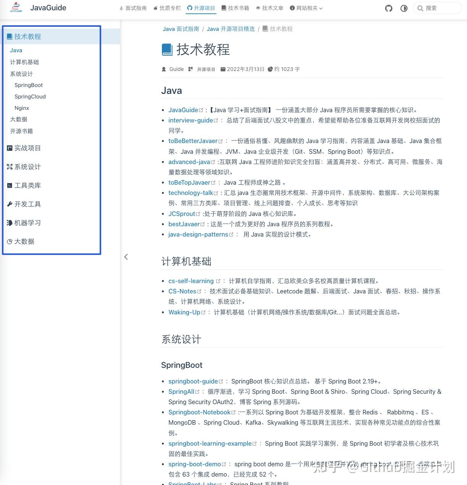Jump to SpringBoot in sidebar
Image resolution: width=467 pixels, height=485 pixels.
(29, 85)
